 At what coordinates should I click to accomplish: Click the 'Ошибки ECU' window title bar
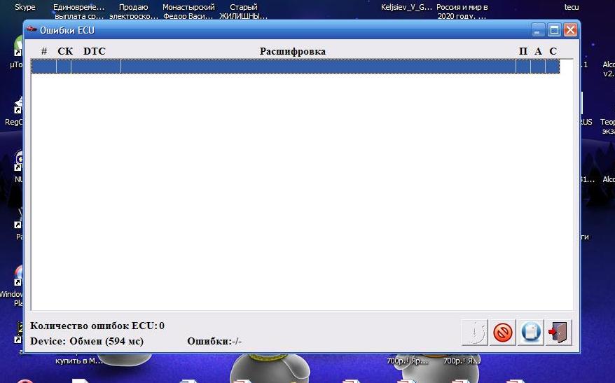280,30
